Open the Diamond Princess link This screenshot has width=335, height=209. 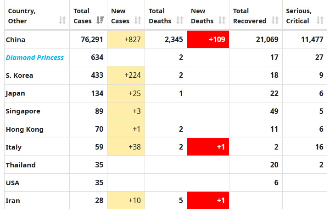coord(35,58)
